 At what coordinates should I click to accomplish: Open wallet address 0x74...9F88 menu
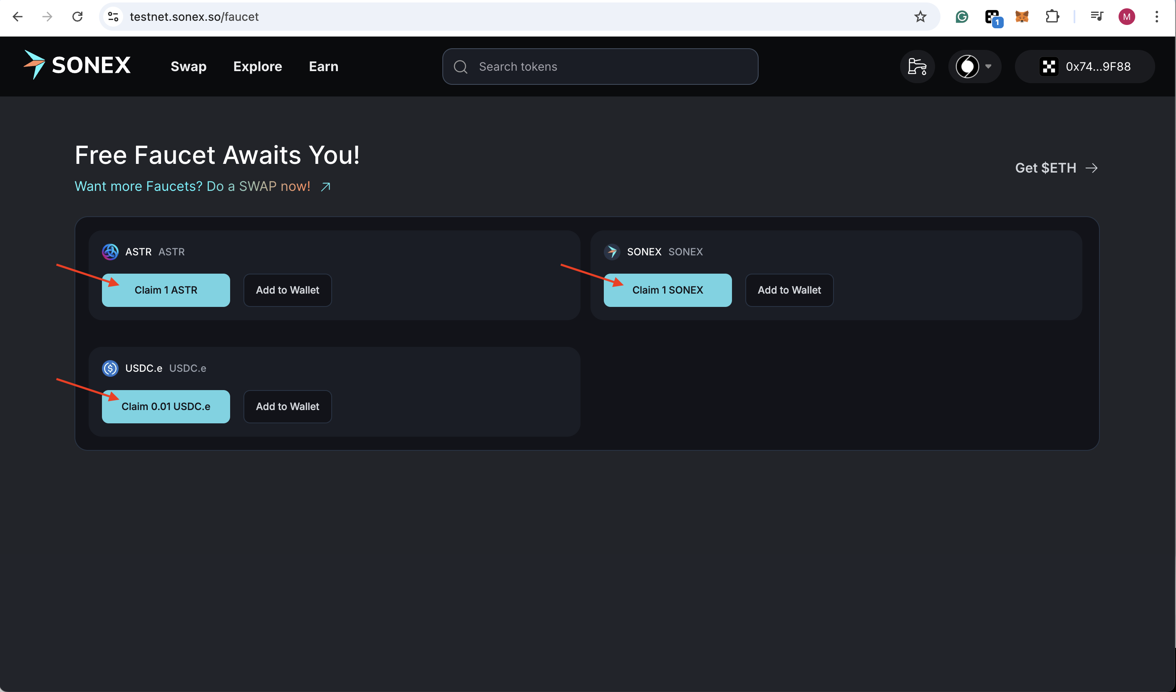click(1085, 67)
